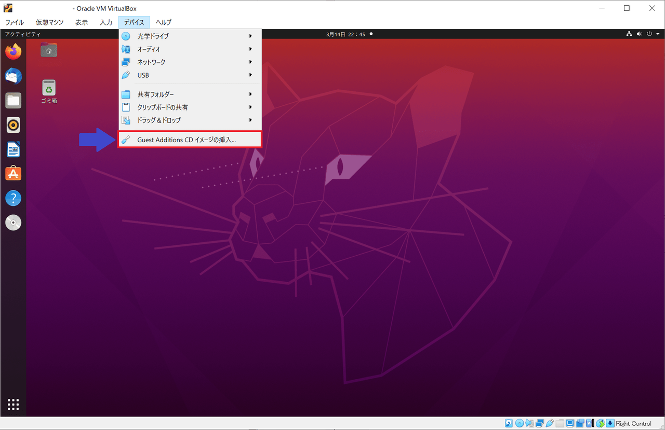665x430 pixels.
Task: Open the 入力 menu
Action: point(106,22)
